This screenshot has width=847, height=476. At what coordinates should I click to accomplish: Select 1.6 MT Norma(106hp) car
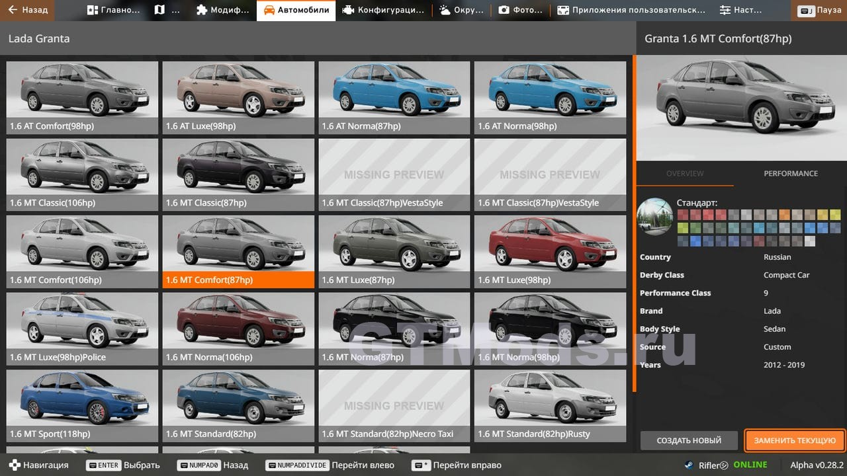[238, 329]
